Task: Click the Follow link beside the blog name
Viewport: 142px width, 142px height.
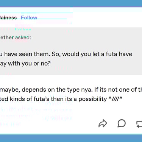Action: pos(29,17)
